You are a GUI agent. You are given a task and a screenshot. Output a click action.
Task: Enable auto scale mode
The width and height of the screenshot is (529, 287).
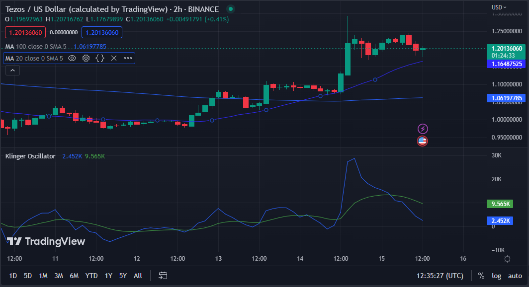click(x=515, y=276)
